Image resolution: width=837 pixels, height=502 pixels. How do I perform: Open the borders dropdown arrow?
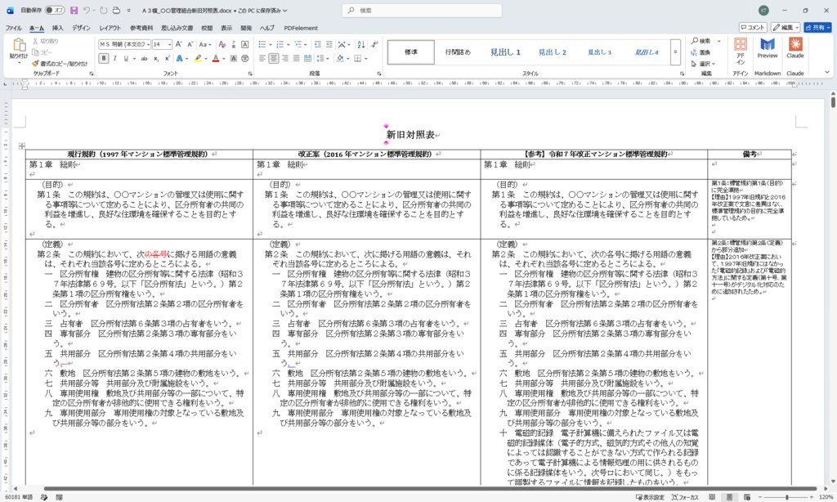tap(365, 59)
